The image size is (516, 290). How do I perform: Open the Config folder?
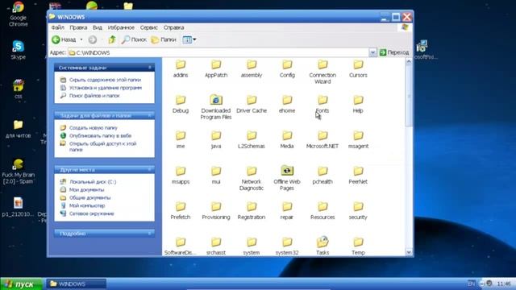(x=287, y=68)
